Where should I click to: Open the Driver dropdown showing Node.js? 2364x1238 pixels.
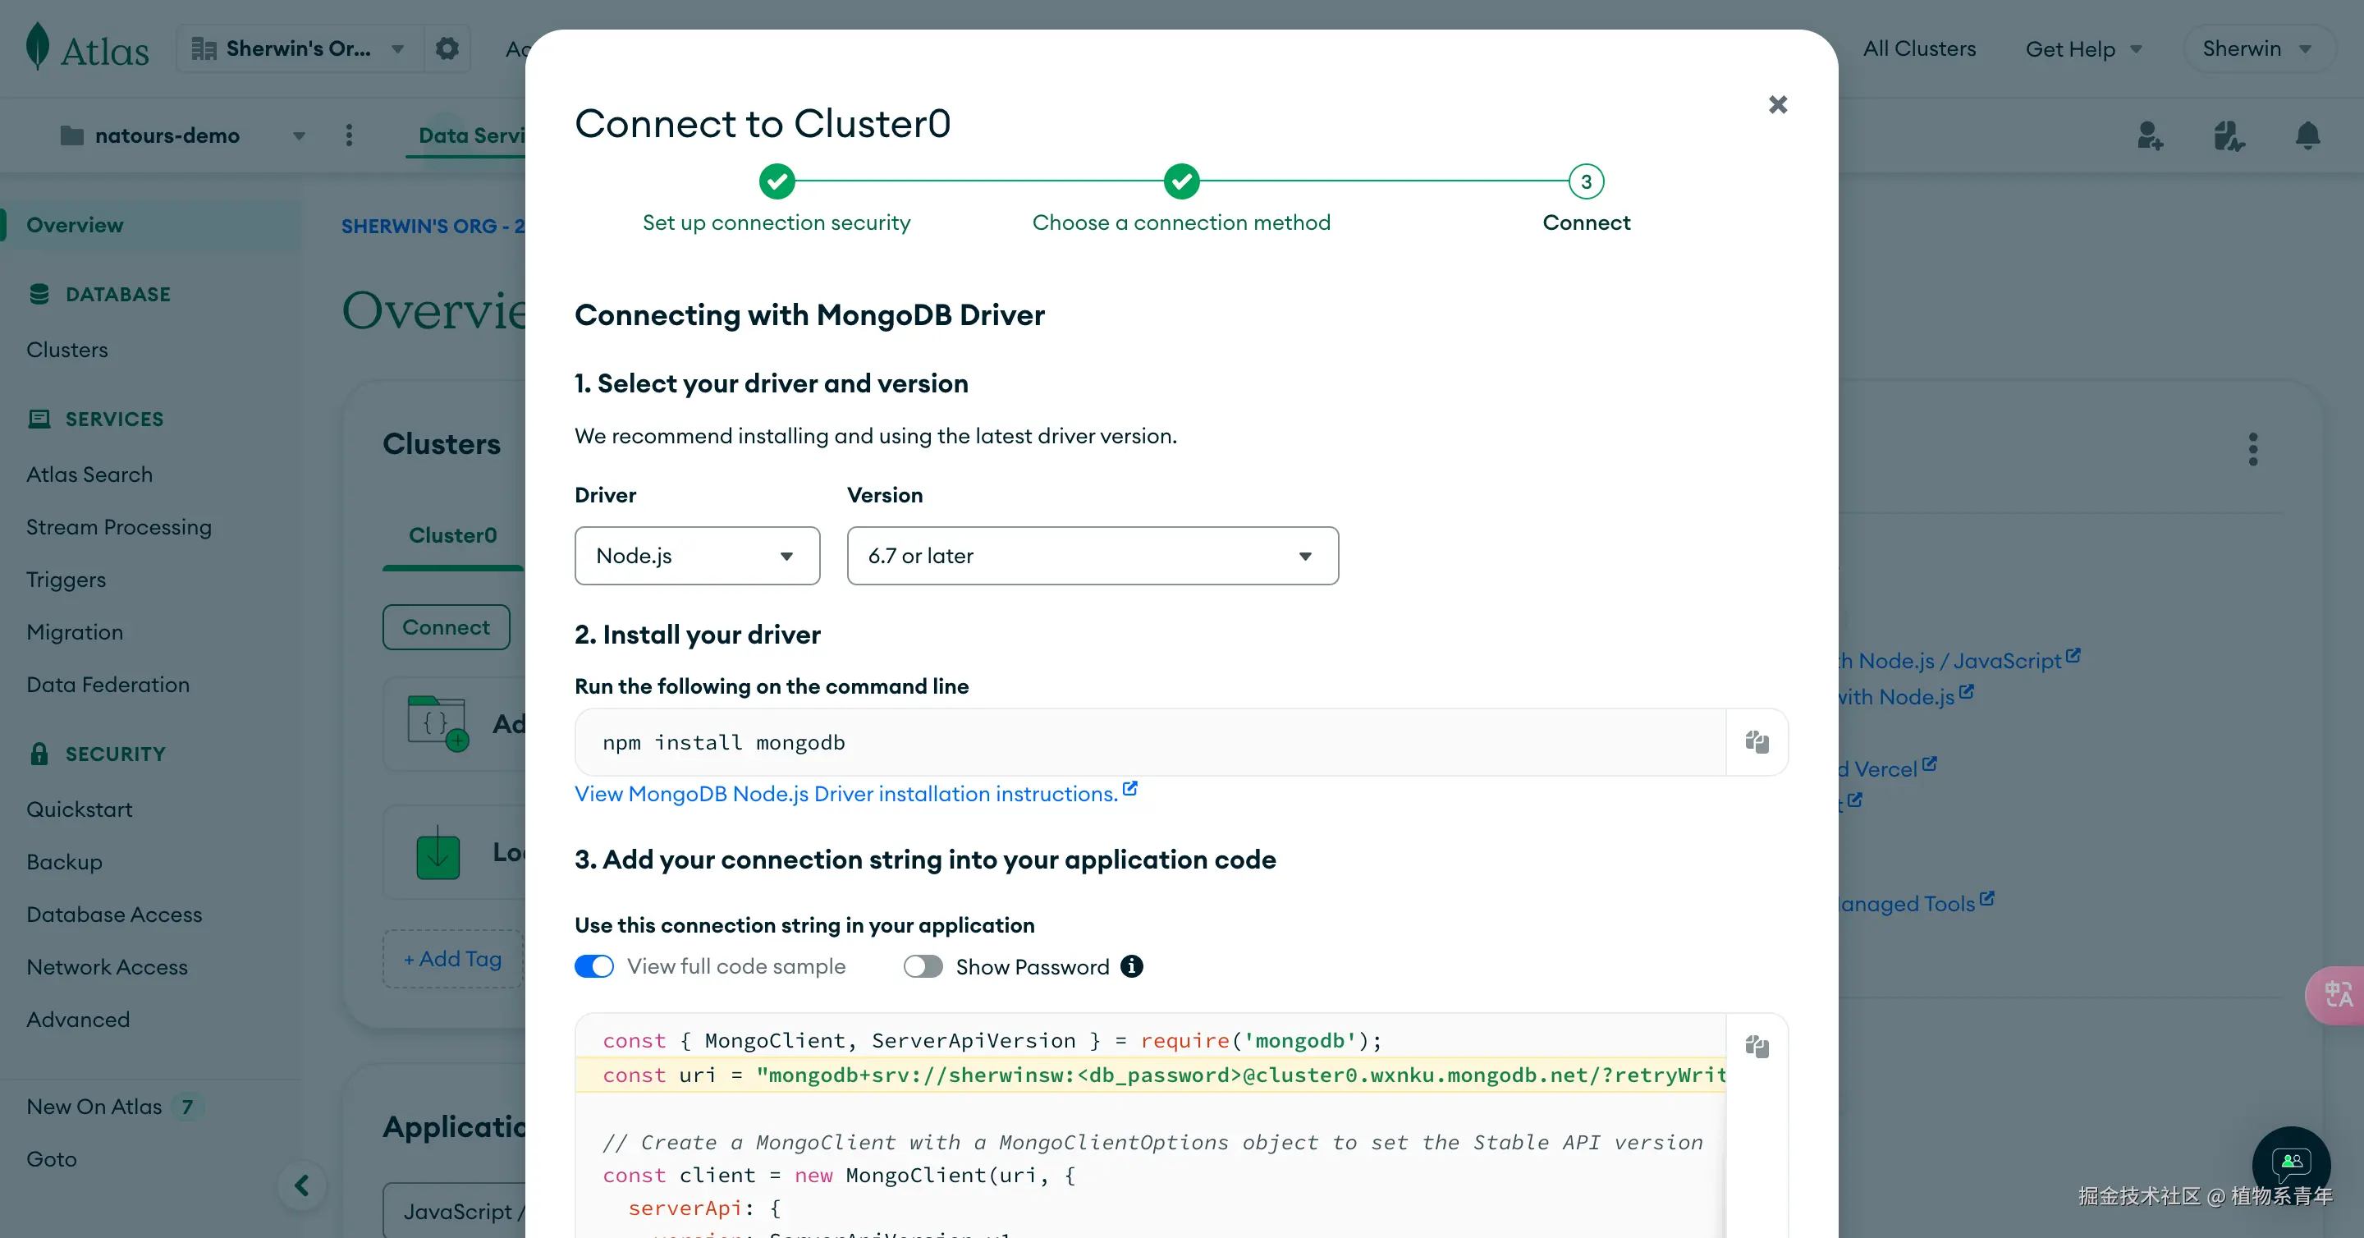[x=697, y=555]
